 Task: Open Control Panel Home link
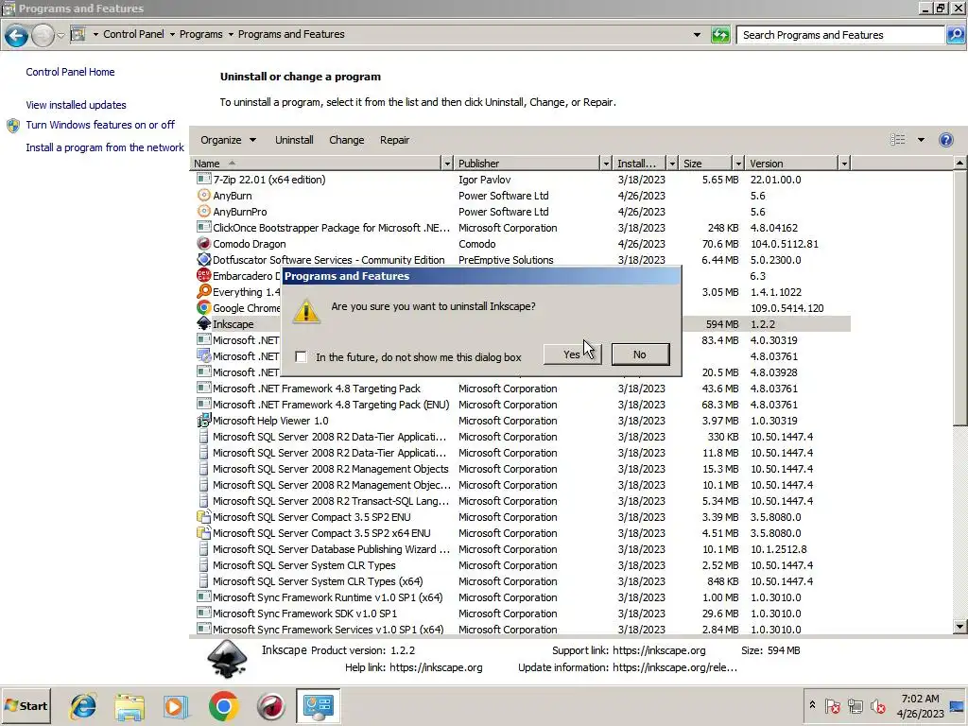coord(70,72)
